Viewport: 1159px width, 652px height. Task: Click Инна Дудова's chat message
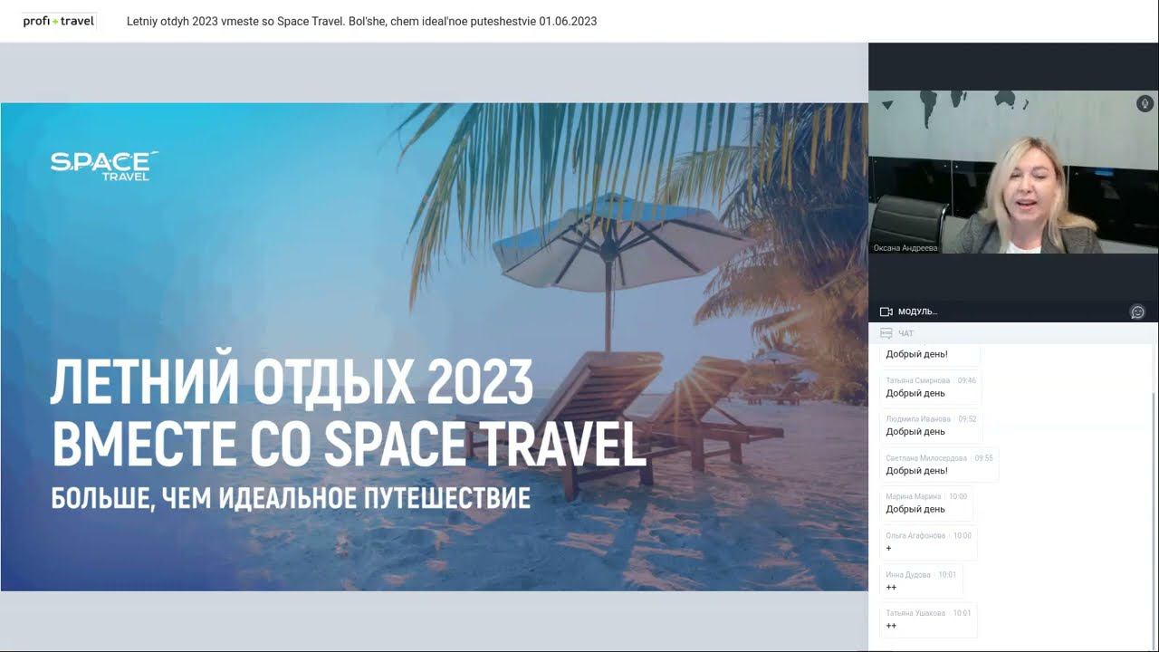click(921, 580)
